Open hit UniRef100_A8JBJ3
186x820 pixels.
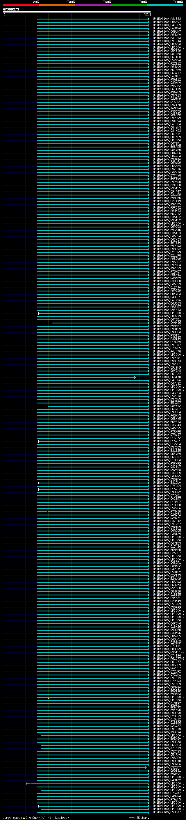[x=167, y=19]
